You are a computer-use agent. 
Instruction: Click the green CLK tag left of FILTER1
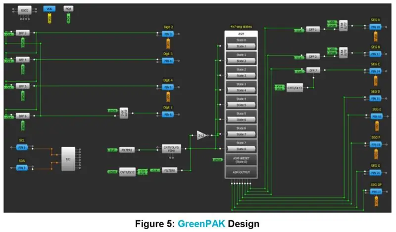112,150
